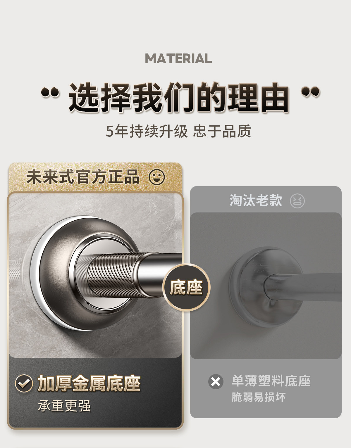Click the 5年持续升级 忠于品质 subtitle

pos(178,131)
